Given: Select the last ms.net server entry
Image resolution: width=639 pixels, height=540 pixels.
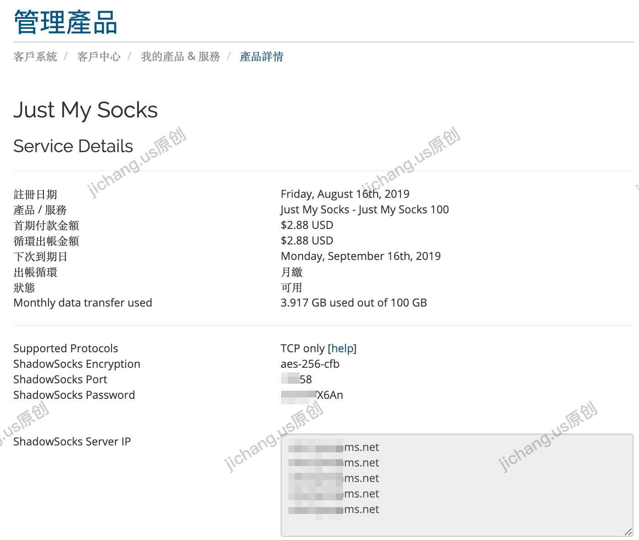Looking at the screenshot, I should pos(334,509).
